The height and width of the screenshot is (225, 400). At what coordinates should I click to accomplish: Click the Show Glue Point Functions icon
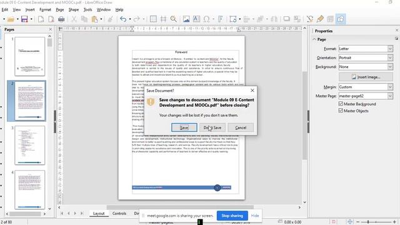coord(320,19)
